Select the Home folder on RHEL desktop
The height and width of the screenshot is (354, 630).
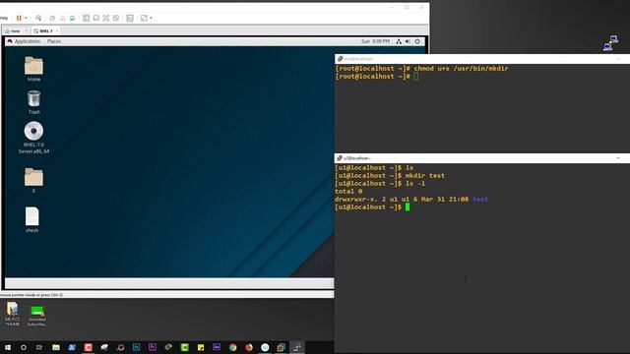tap(33, 69)
